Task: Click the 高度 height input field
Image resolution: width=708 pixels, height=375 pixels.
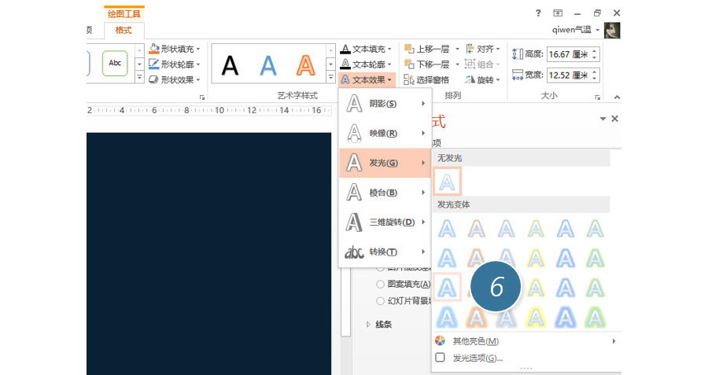Action: tap(568, 54)
